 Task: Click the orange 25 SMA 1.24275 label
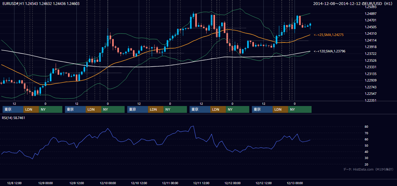[x=329, y=35]
